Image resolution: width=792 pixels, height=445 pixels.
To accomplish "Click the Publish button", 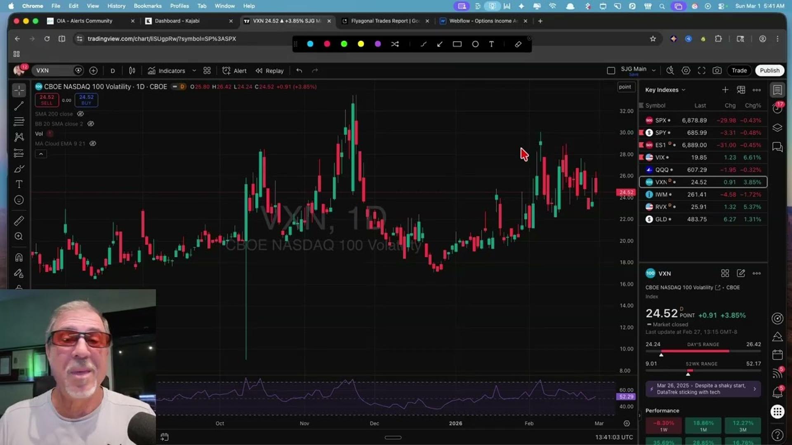I will pyautogui.click(x=769, y=70).
